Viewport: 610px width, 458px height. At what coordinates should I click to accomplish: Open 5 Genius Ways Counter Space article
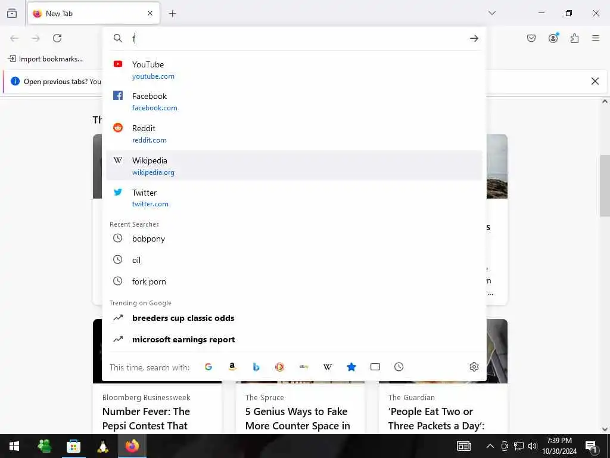[x=298, y=419]
